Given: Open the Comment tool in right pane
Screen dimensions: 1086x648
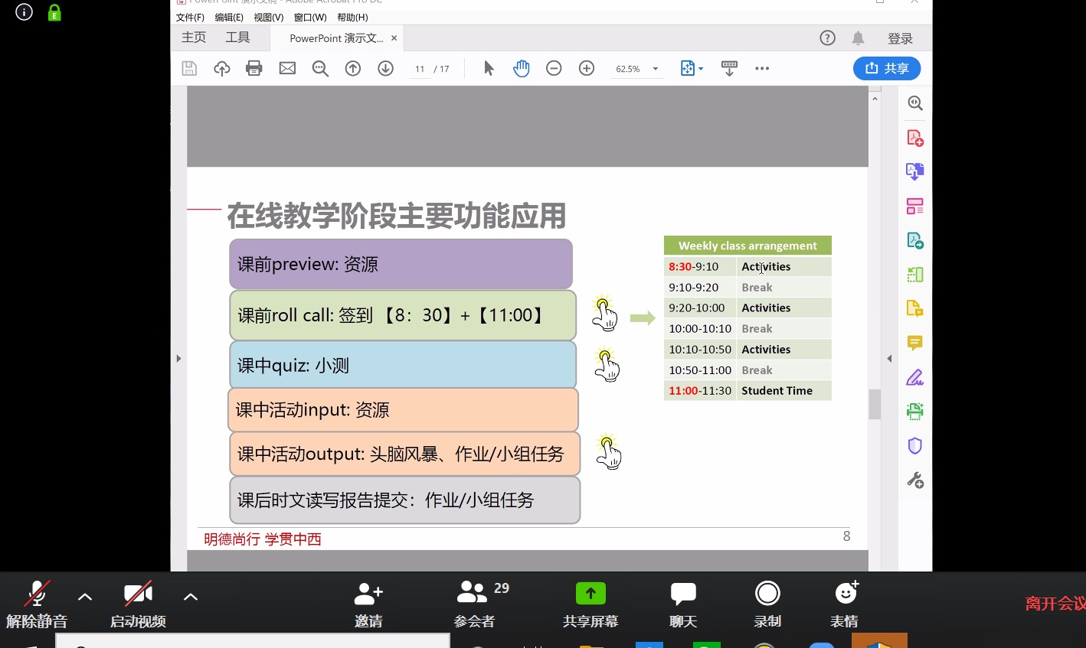Looking at the screenshot, I should point(914,343).
